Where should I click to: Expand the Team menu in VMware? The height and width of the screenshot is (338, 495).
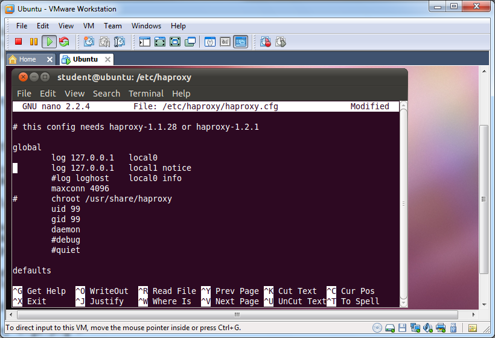point(112,26)
